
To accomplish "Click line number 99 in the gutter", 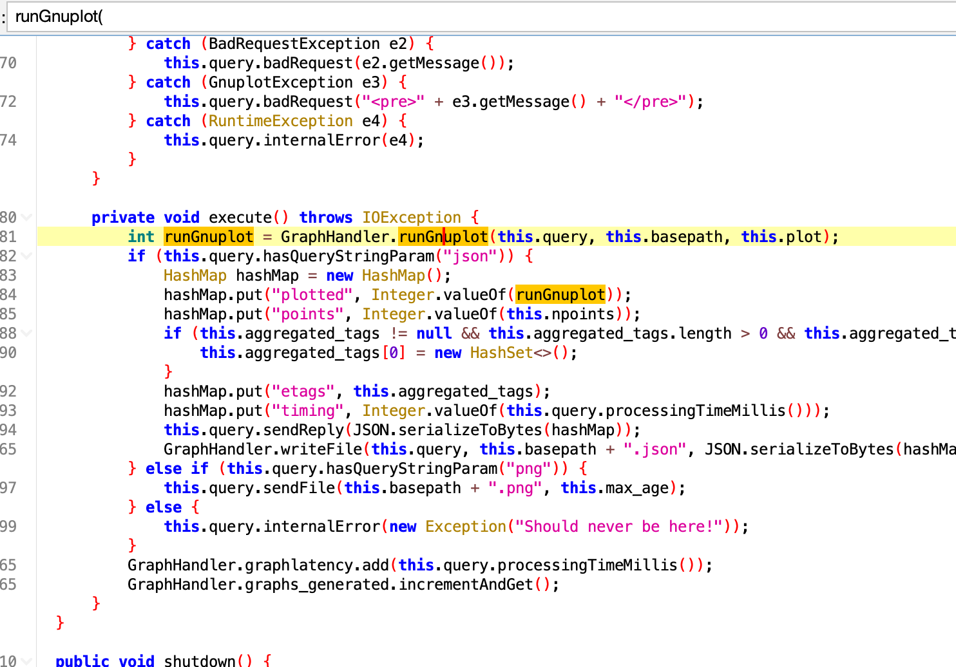I will pos(8,526).
